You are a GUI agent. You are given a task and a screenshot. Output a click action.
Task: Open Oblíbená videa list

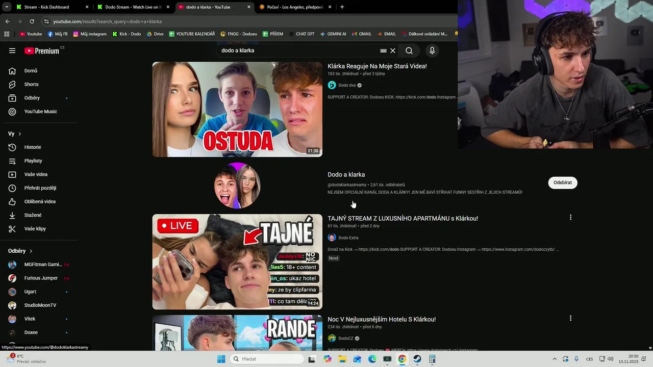tap(39, 201)
